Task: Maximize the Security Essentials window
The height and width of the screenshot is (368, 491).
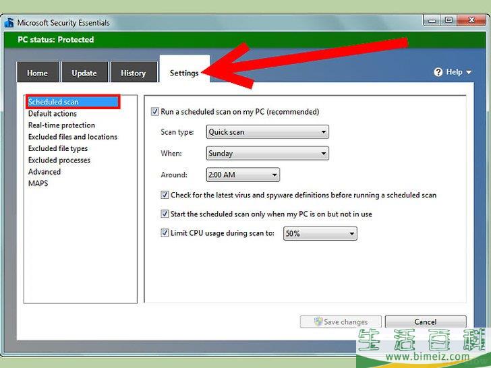Action: (x=449, y=20)
